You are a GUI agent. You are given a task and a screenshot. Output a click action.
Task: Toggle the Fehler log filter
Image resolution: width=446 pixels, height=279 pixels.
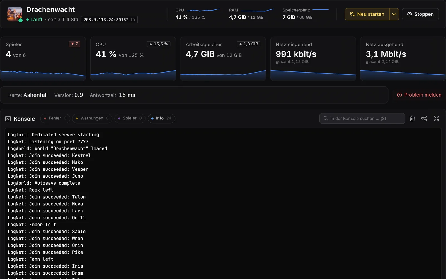[55, 118]
